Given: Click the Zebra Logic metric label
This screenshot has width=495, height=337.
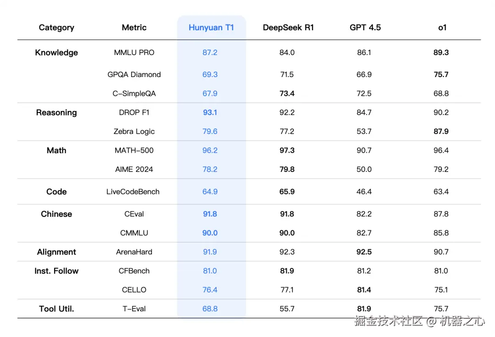Looking at the screenshot, I should point(134,132).
